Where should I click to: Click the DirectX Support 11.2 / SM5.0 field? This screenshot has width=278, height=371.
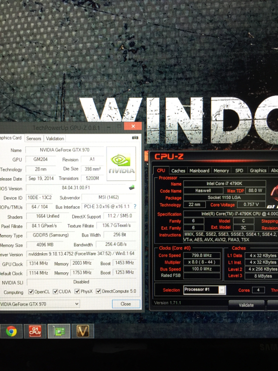[x=120, y=216]
